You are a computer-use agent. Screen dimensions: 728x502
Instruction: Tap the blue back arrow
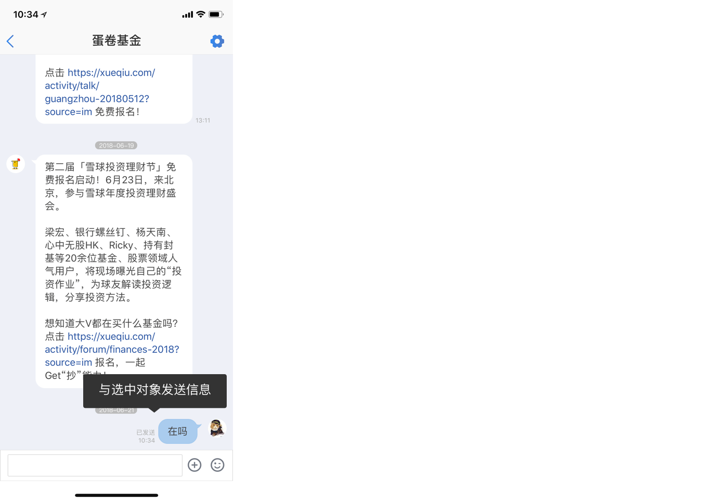click(x=10, y=41)
